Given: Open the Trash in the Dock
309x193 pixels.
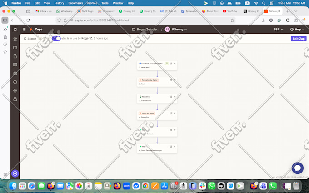Looking at the screenshot, I should tap(296, 186).
